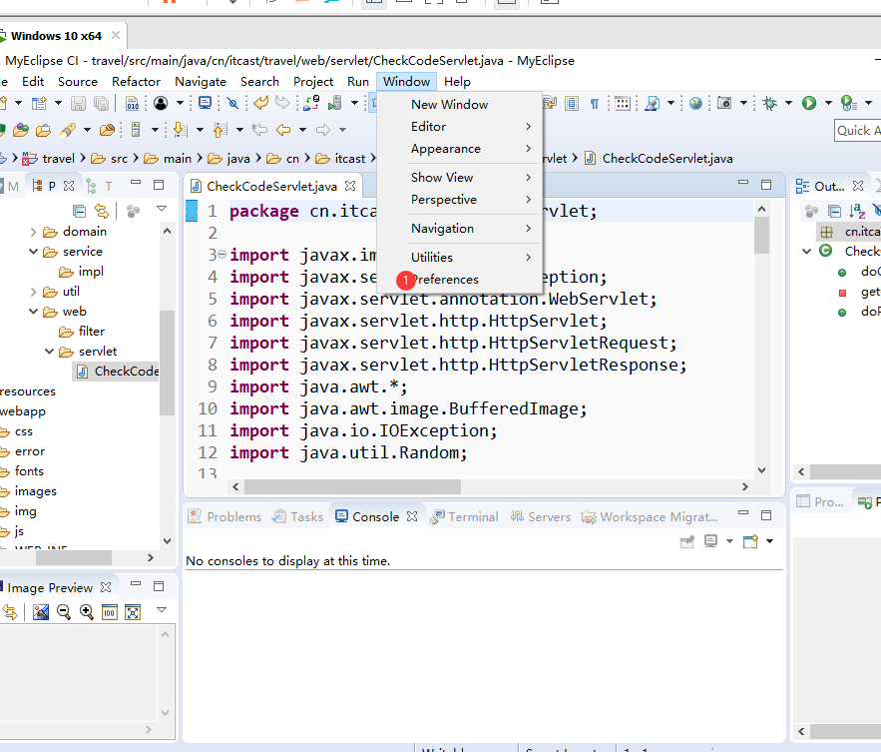Click the skip all breakpoints icon
The height and width of the screenshot is (752, 881).
[x=232, y=103]
